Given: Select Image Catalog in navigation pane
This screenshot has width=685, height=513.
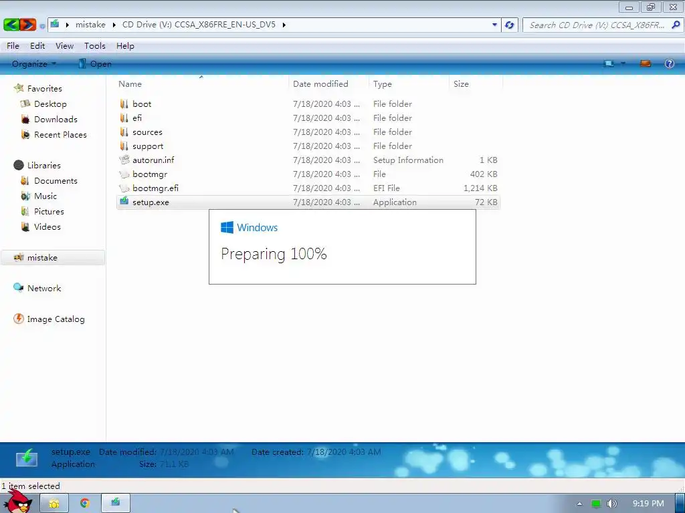Looking at the screenshot, I should click(49, 319).
